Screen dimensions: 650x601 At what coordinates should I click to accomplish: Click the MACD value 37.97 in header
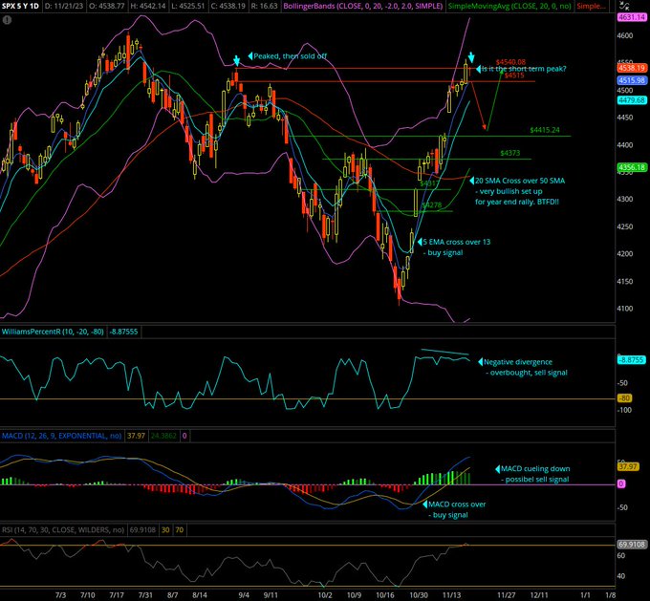coord(136,436)
